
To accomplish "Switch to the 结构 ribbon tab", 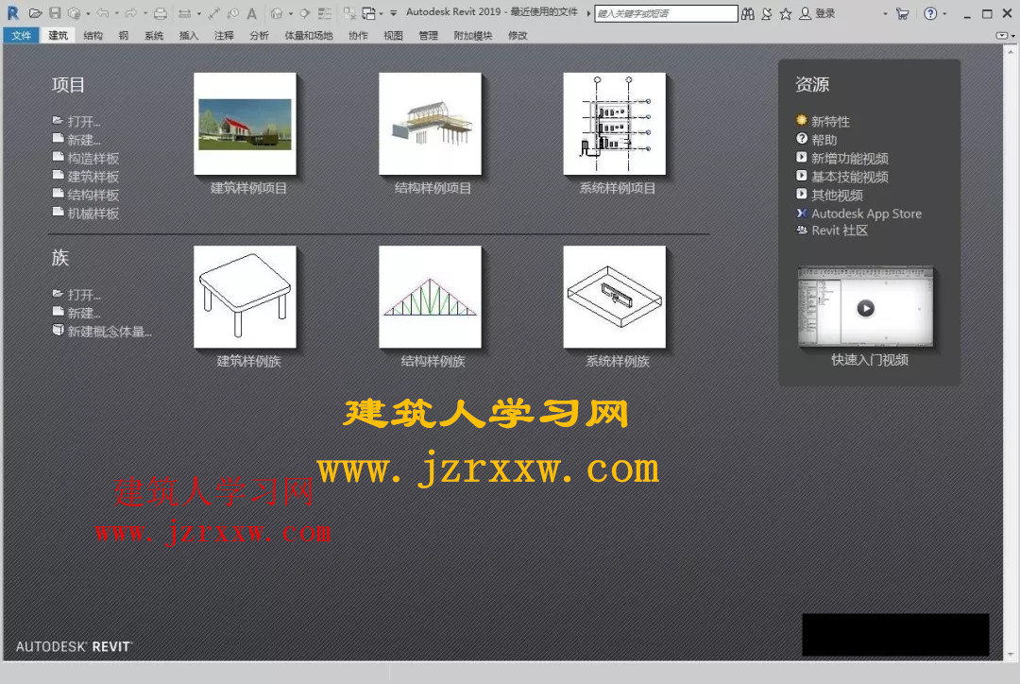I will 93,36.
